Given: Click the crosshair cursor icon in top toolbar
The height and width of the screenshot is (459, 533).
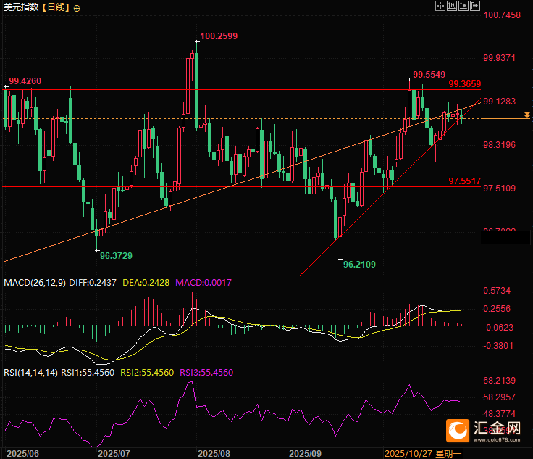Looking at the screenshot, I should (440, 6).
